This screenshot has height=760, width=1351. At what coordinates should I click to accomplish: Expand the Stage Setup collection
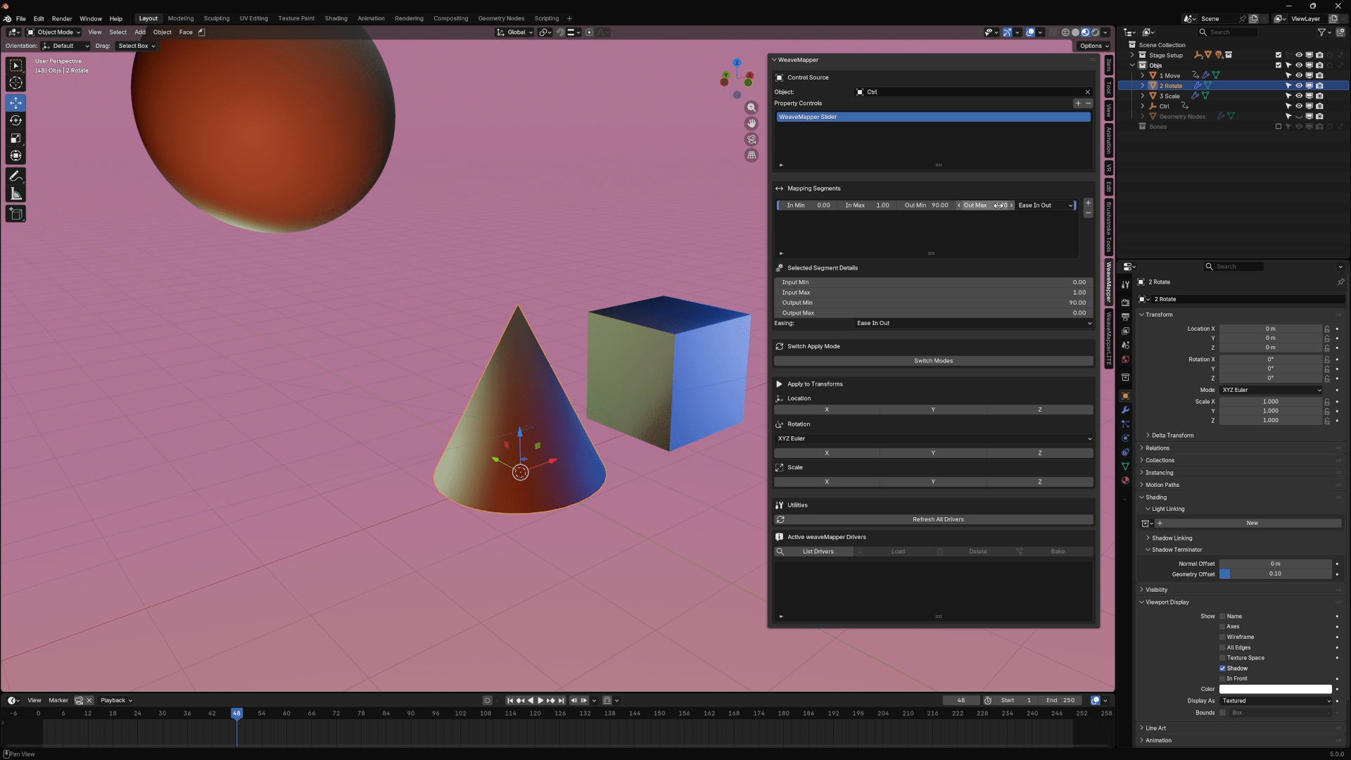(x=1131, y=55)
